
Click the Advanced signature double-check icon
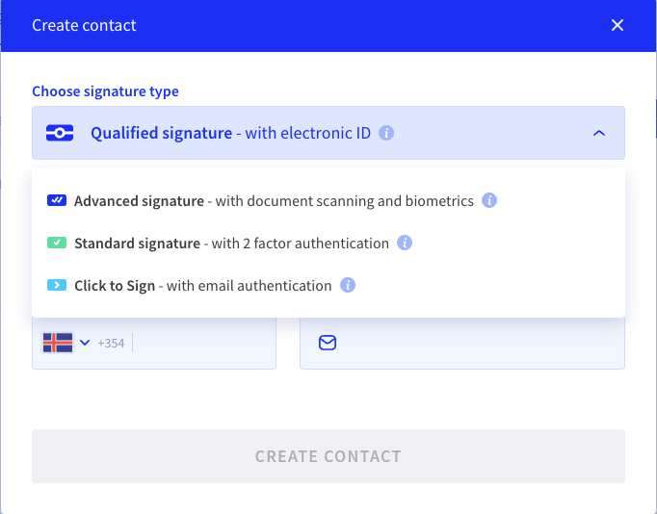point(56,201)
